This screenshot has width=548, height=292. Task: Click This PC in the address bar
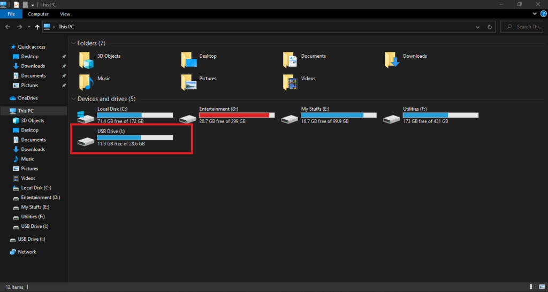(x=66, y=27)
